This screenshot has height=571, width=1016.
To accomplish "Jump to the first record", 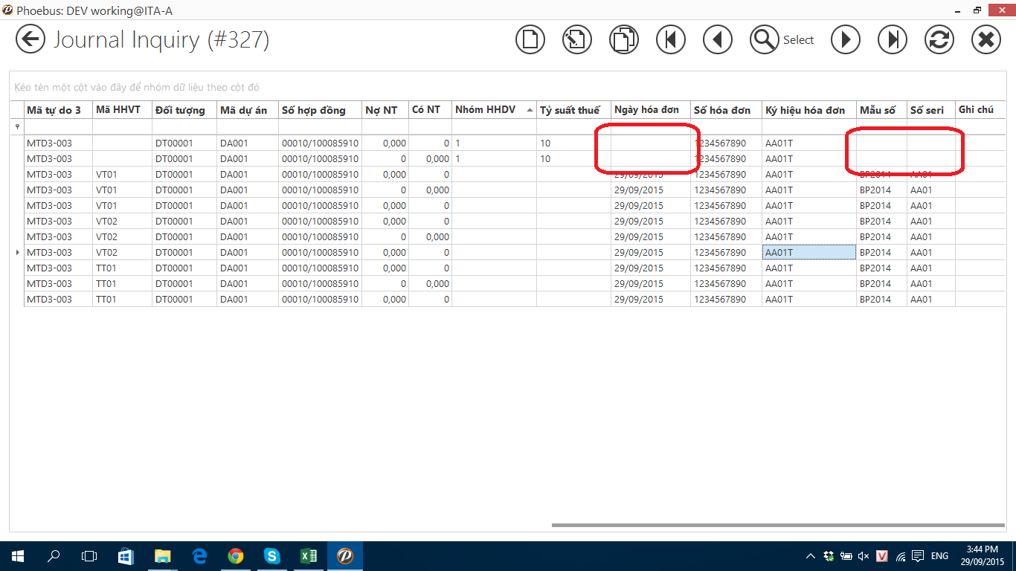I will coord(671,39).
